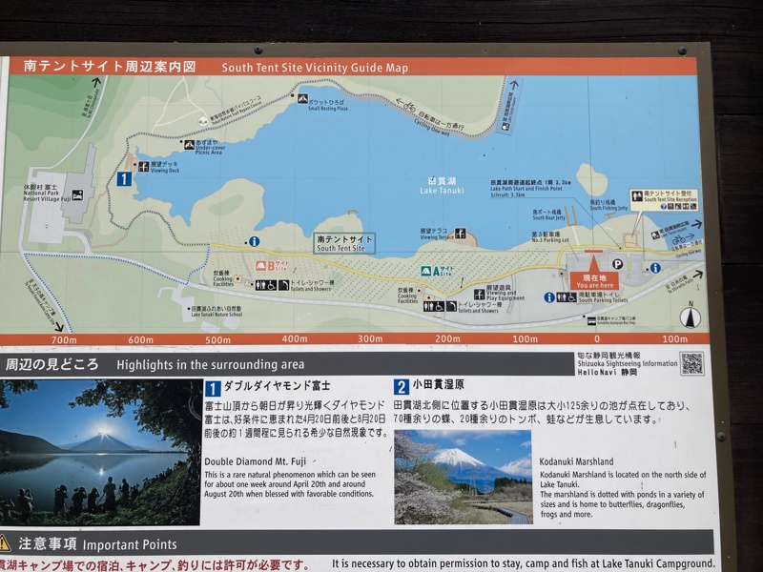Select the toilet icon beside South Parking Toilets
This screenshot has width=763, height=572.
567,297
